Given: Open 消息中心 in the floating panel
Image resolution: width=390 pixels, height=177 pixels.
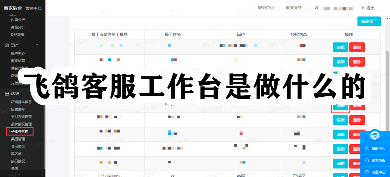Looking at the screenshot, I should [375, 172].
